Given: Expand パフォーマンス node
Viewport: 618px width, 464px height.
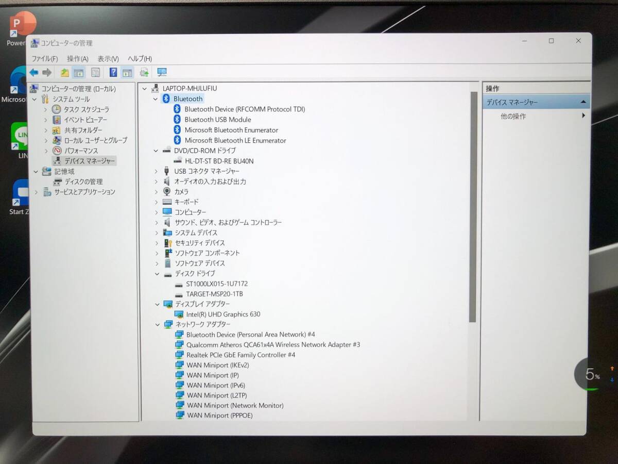Looking at the screenshot, I should pos(45,151).
